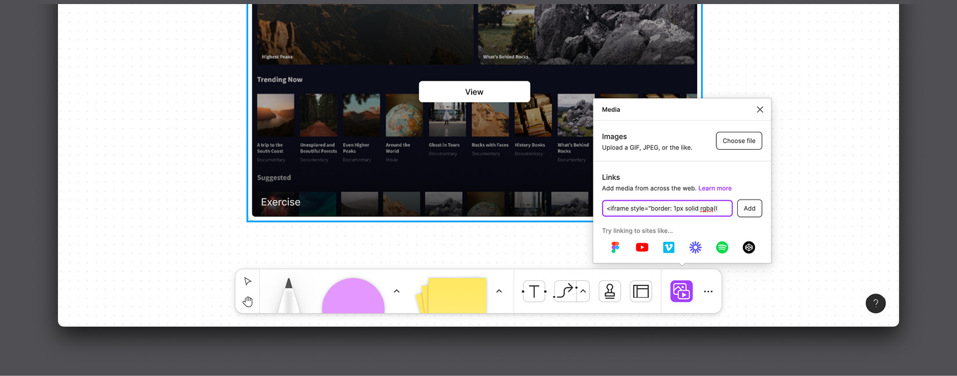Expand the sticky note options chevron
The image size is (957, 376).
tap(499, 291)
